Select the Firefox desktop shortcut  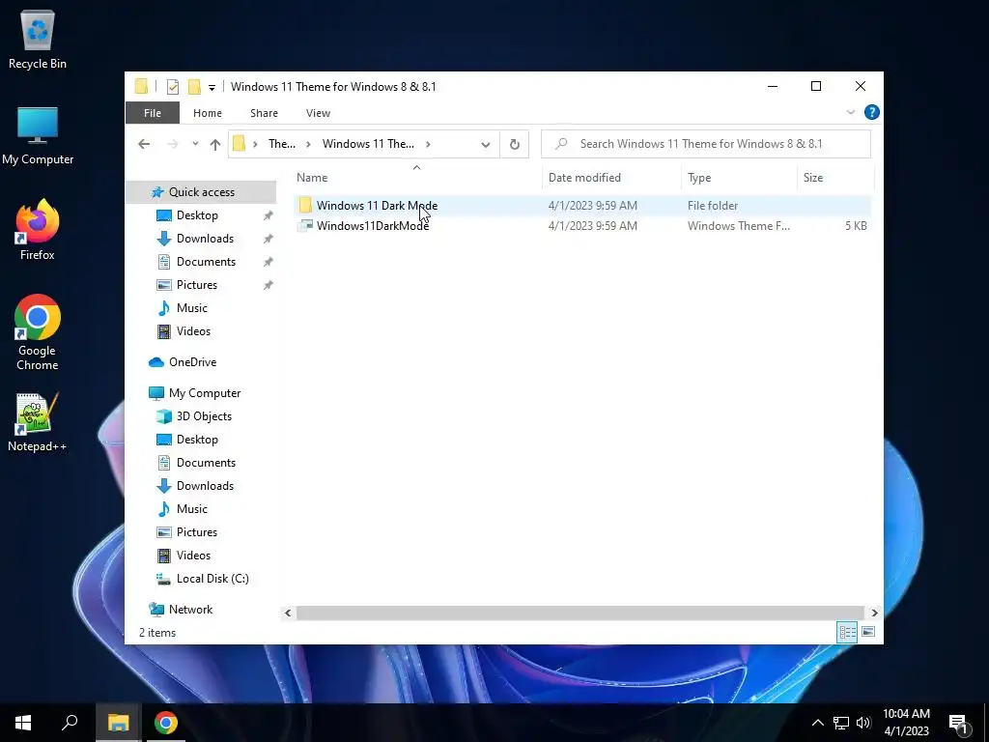coord(38,230)
